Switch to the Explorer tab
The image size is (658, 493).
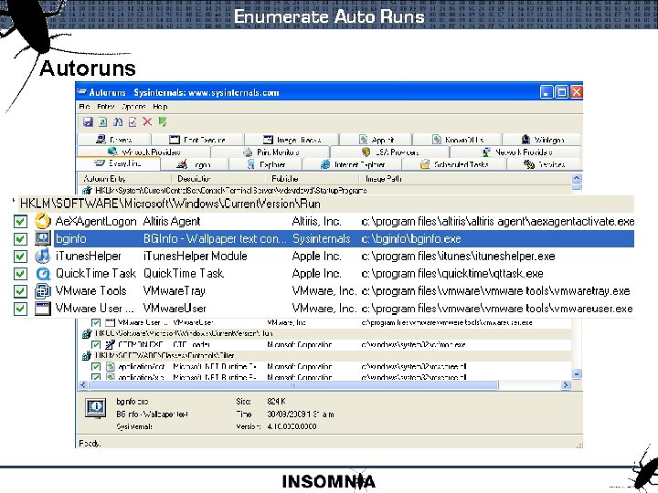click(266, 164)
